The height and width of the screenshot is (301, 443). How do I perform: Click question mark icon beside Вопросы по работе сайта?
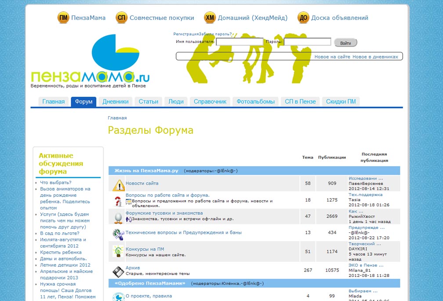[118, 202]
